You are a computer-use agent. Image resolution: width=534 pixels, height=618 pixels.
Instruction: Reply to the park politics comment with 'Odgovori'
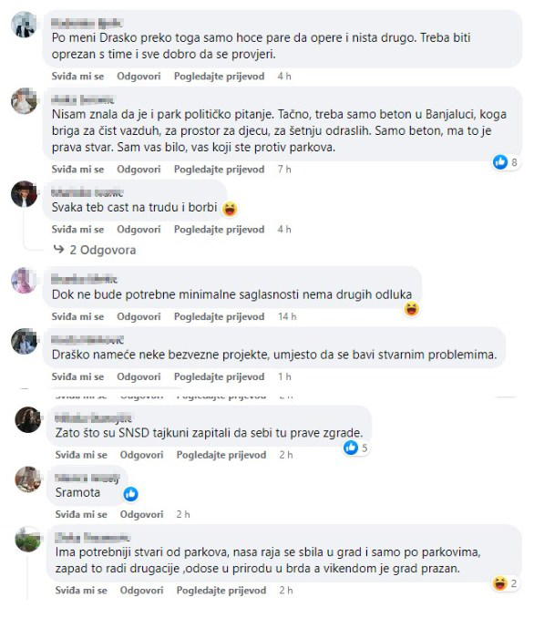pos(139,170)
